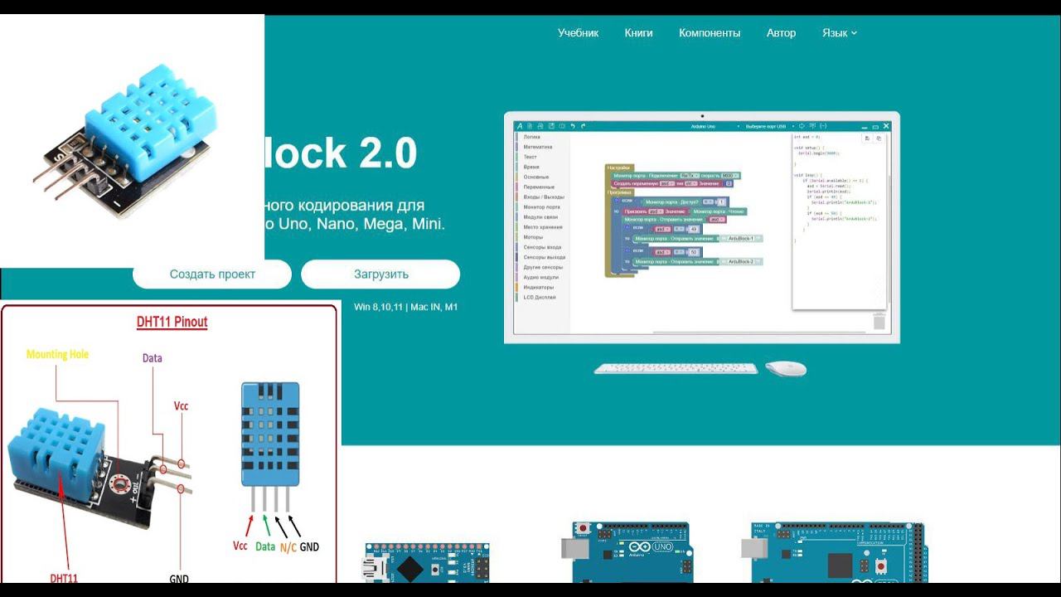
Task: Select the Arduino Nano board image
Action: tap(425, 564)
